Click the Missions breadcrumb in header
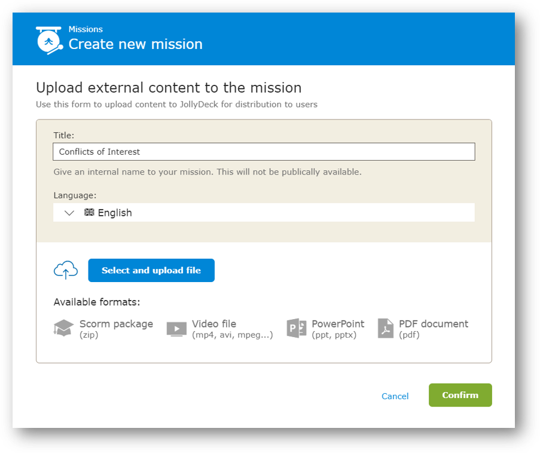 tap(86, 29)
